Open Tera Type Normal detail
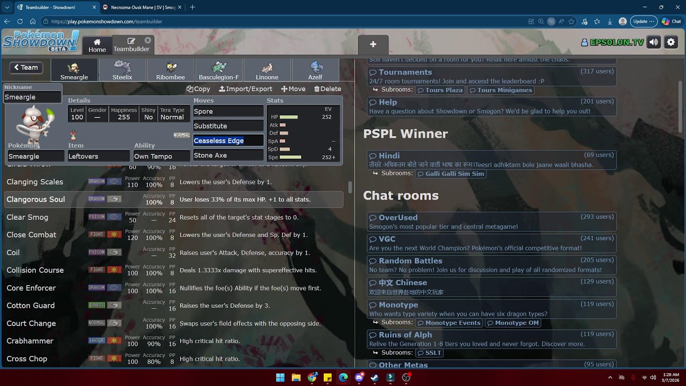The image size is (686, 386). click(172, 114)
